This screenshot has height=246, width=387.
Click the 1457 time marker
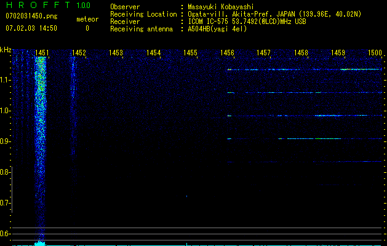pyautogui.click(x=263, y=53)
